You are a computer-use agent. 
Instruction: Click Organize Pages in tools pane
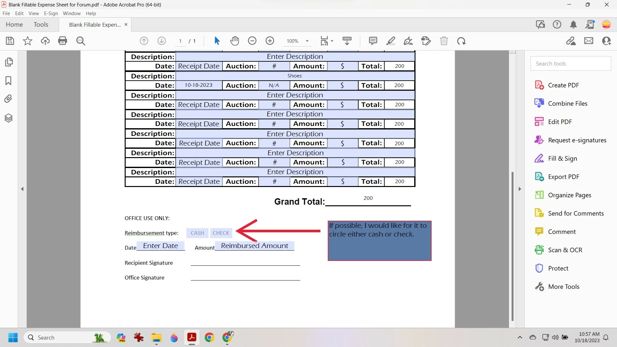569,195
